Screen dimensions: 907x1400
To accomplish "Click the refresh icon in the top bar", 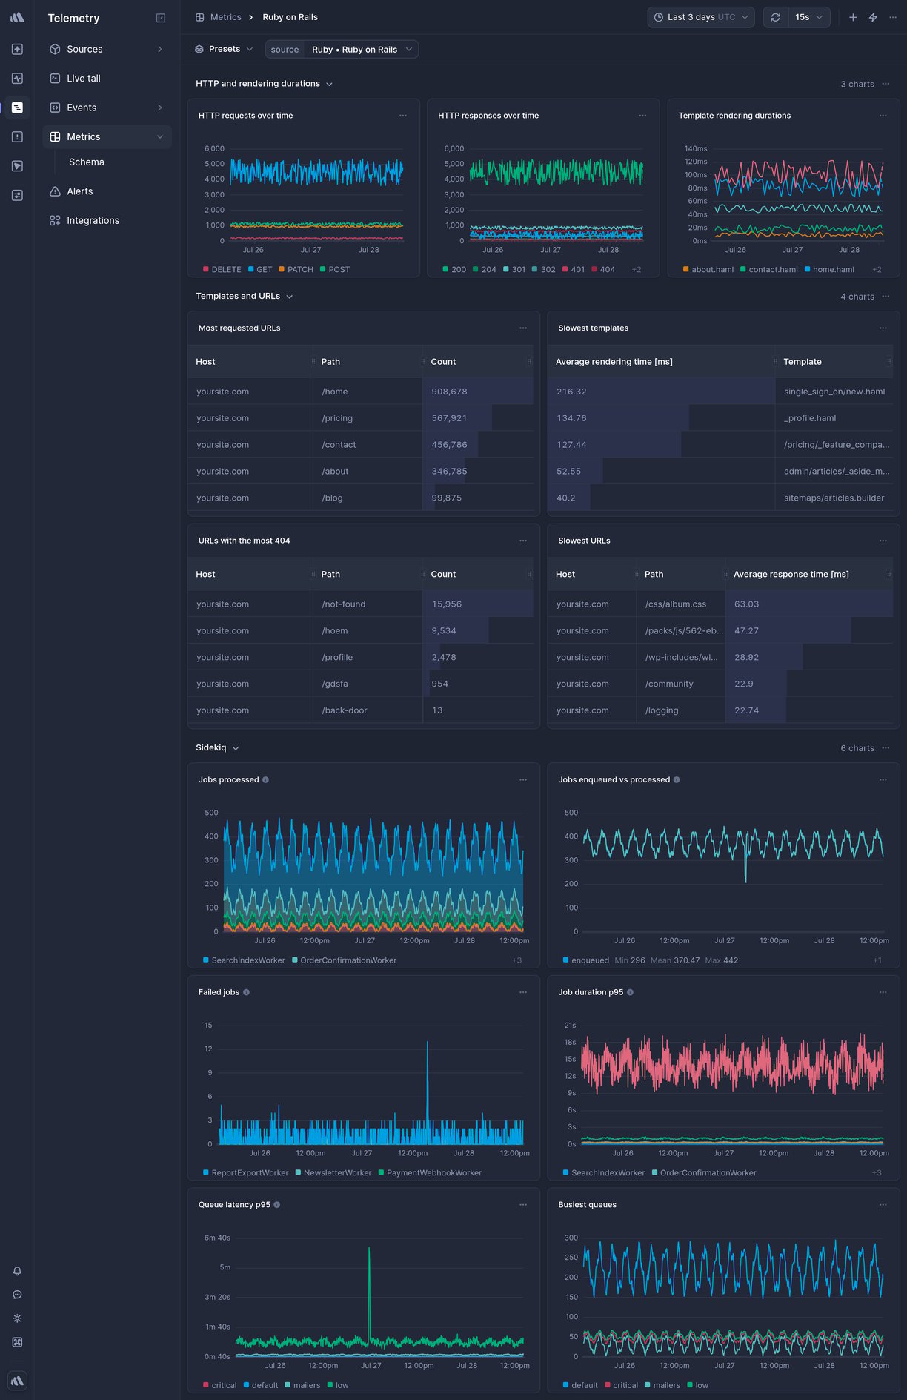I will pos(775,17).
